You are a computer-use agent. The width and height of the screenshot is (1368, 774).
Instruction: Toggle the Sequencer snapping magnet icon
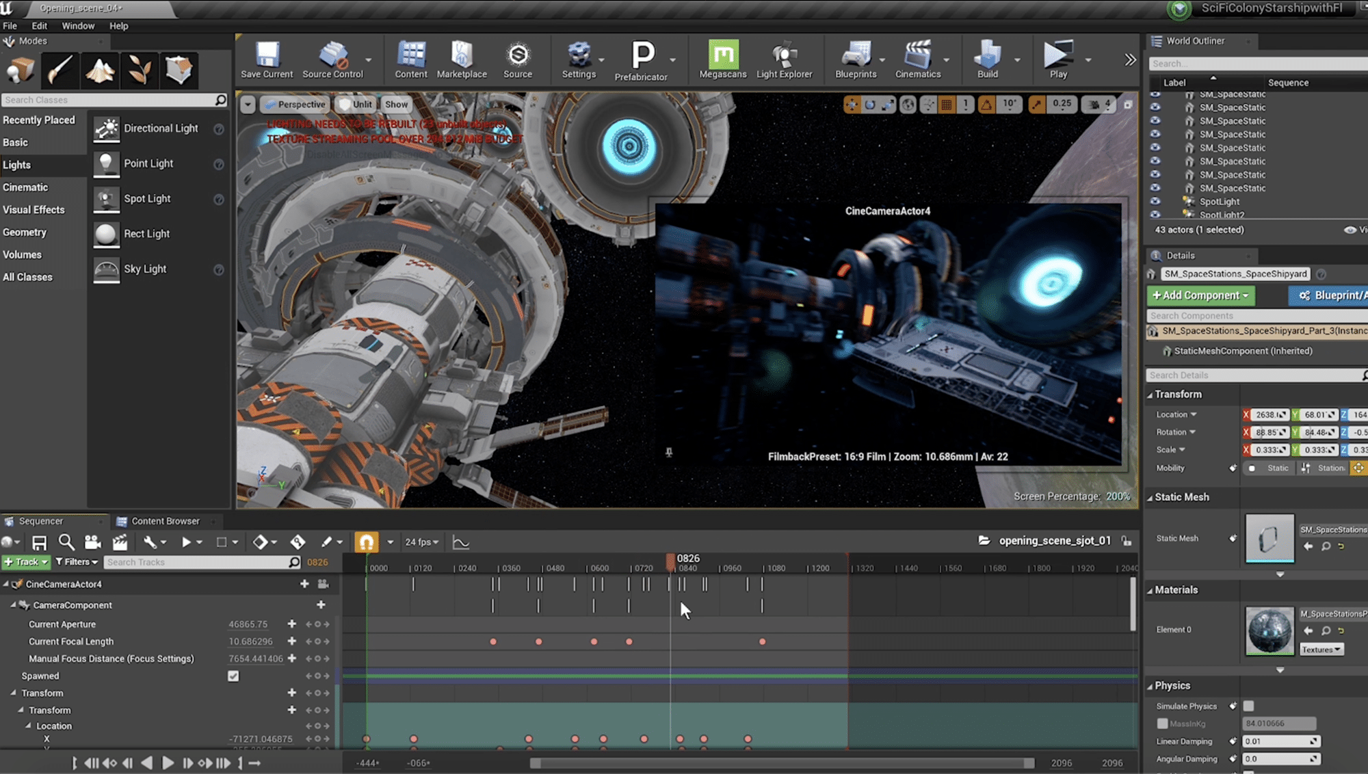click(x=367, y=542)
